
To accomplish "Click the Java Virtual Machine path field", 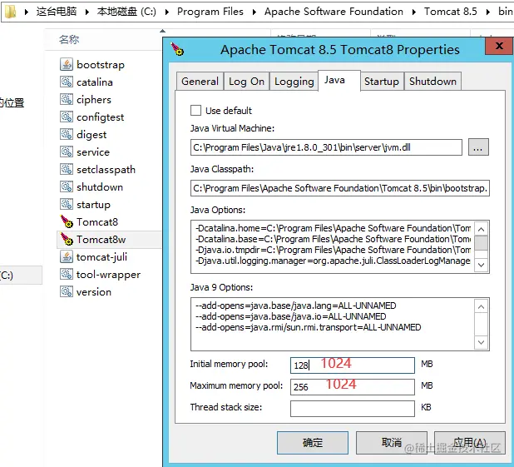I will point(326,147).
